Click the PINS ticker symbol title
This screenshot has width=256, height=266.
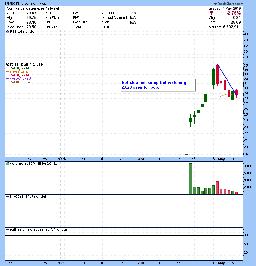pyautogui.click(x=10, y=4)
